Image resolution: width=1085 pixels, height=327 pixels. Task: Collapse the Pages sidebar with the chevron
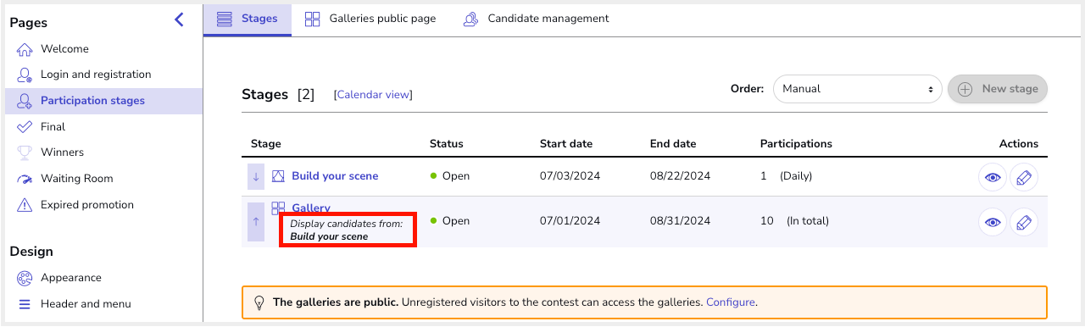pyautogui.click(x=179, y=19)
